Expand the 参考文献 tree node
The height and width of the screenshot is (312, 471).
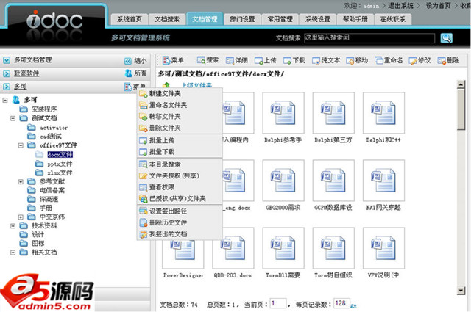coord(21,181)
